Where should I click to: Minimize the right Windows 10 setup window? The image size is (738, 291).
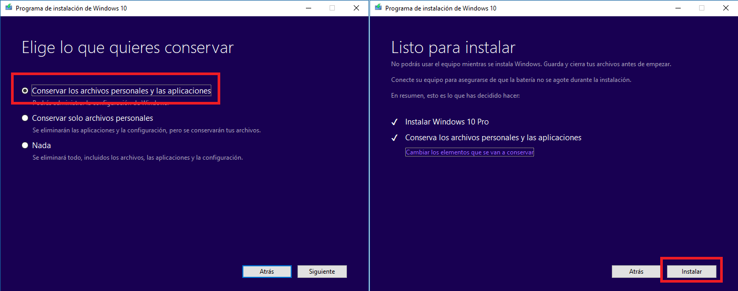[x=677, y=8]
